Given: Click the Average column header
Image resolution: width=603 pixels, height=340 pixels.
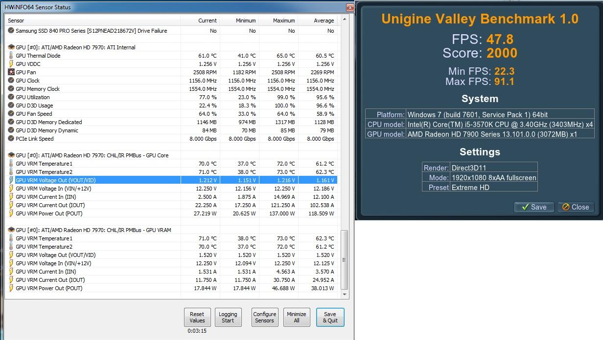Looking at the screenshot, I should pyautogui.click(x=317, y=21).
